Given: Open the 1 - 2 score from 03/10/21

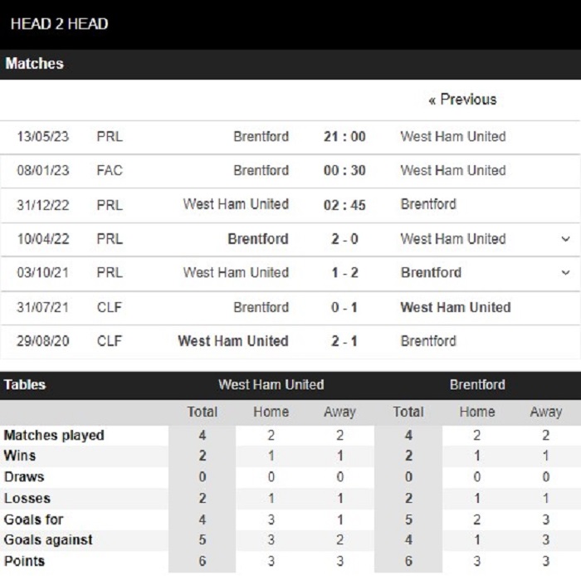Looking at the screenshot, I should [344, 273].
